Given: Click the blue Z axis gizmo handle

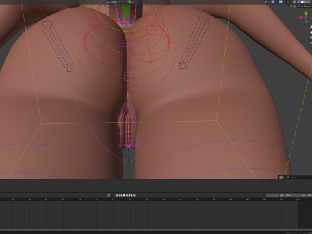Looking at the screenshot, I should coord(306,21).
